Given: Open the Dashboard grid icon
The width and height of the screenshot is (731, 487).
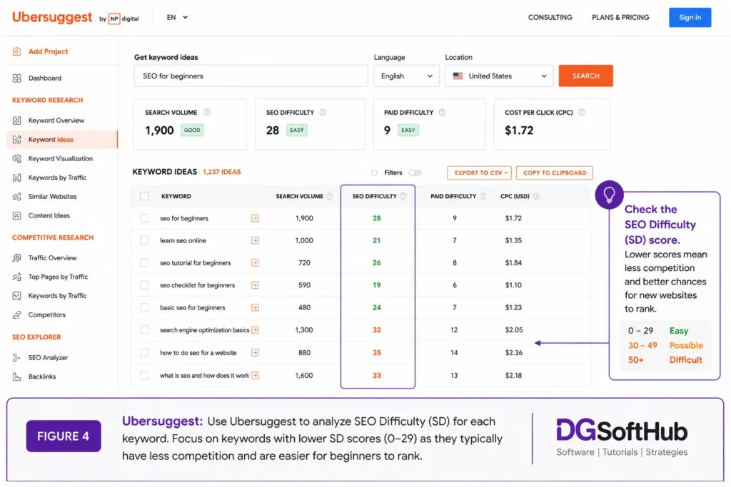Looking at the screenshot, I should [17, 78].
